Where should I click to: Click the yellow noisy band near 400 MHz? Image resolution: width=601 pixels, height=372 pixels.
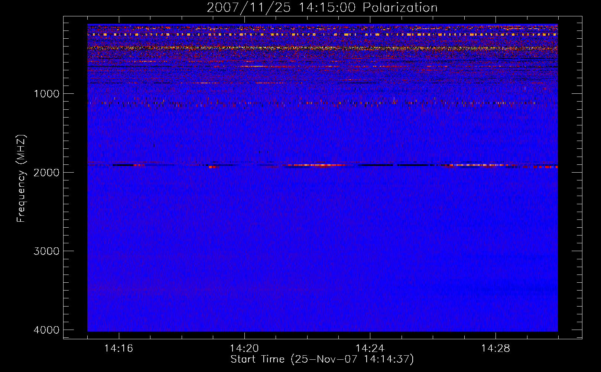pos(322,48)
